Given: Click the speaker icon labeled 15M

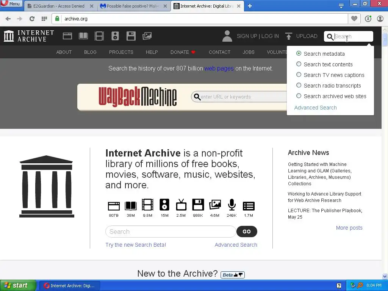Looking at the screenshot, I should pyautogui.click(x=164, y=205).
